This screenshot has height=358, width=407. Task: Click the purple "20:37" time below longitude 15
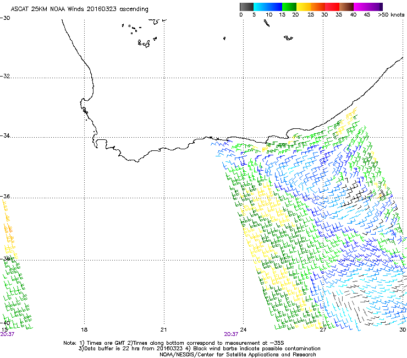pos(7,334)
